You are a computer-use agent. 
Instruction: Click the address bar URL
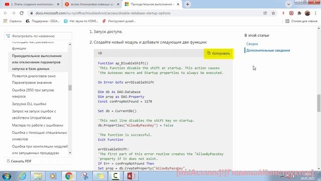click(103, 13)
